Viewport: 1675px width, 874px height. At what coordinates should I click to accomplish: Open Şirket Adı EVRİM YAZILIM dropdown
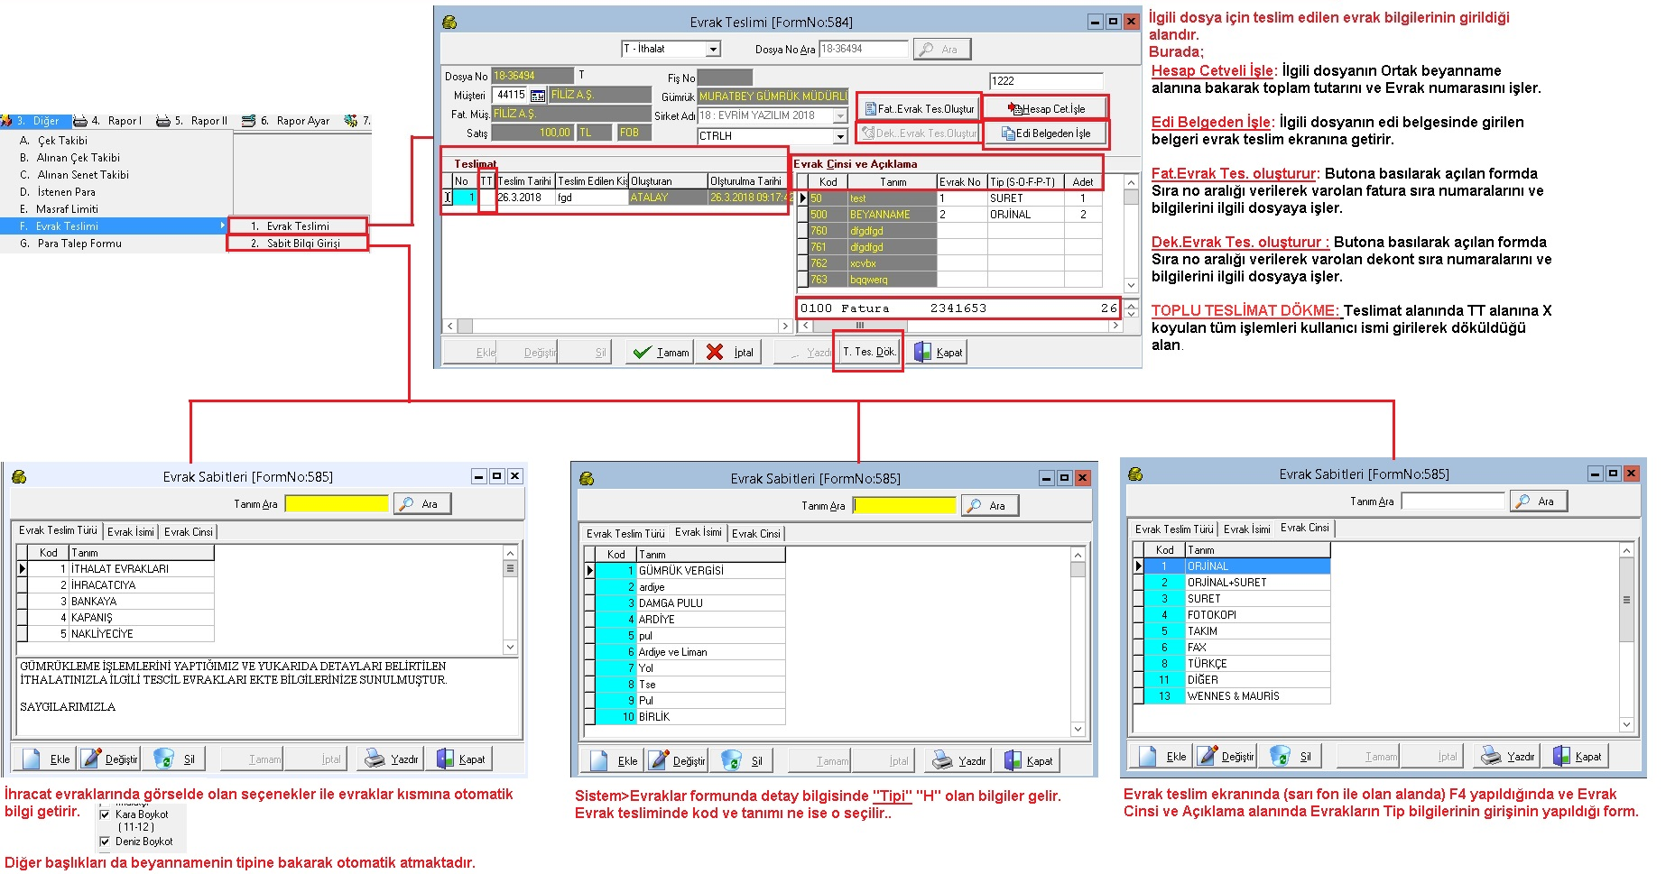pyautogui.click(x=840, y=116)
